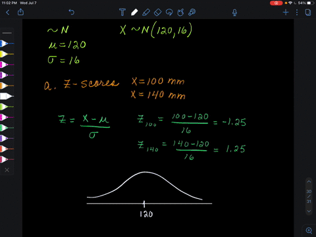Screen dimensions: 316x237
Task: Pick the orange pen preset
Action: [7, 86]
